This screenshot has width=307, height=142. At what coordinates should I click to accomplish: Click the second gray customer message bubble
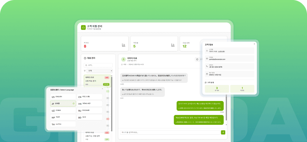[x=143, y=92]
